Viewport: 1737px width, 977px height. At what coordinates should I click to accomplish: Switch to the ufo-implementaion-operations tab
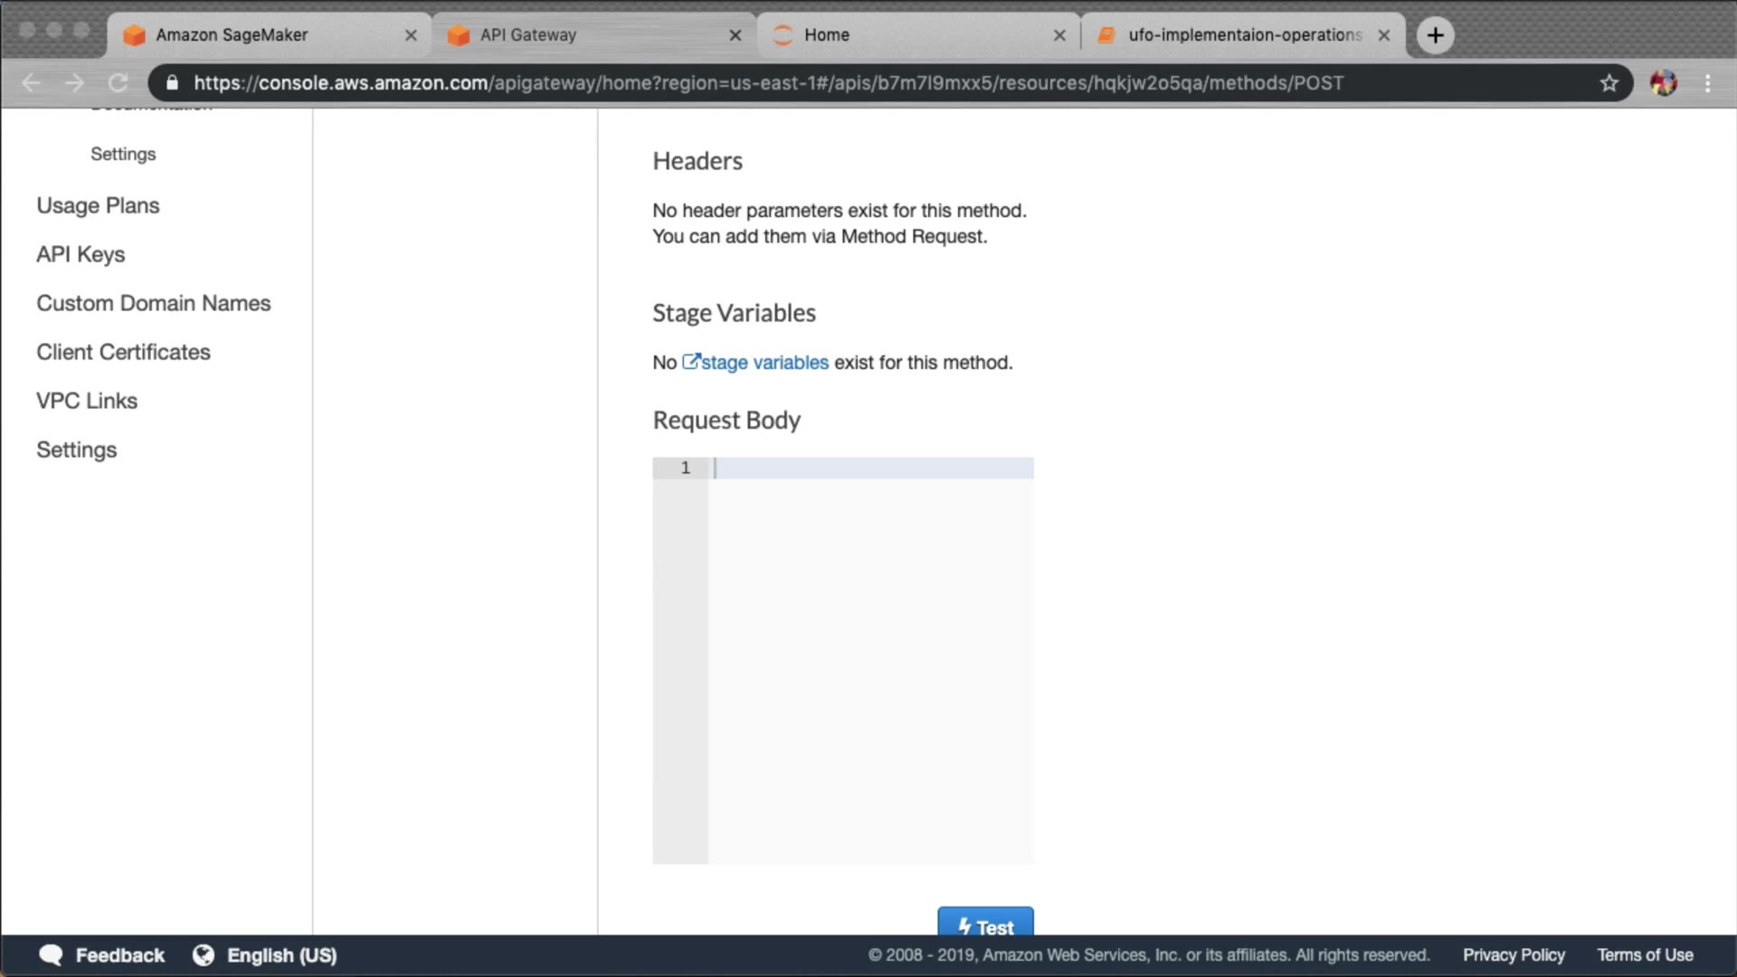[1244, 35]
